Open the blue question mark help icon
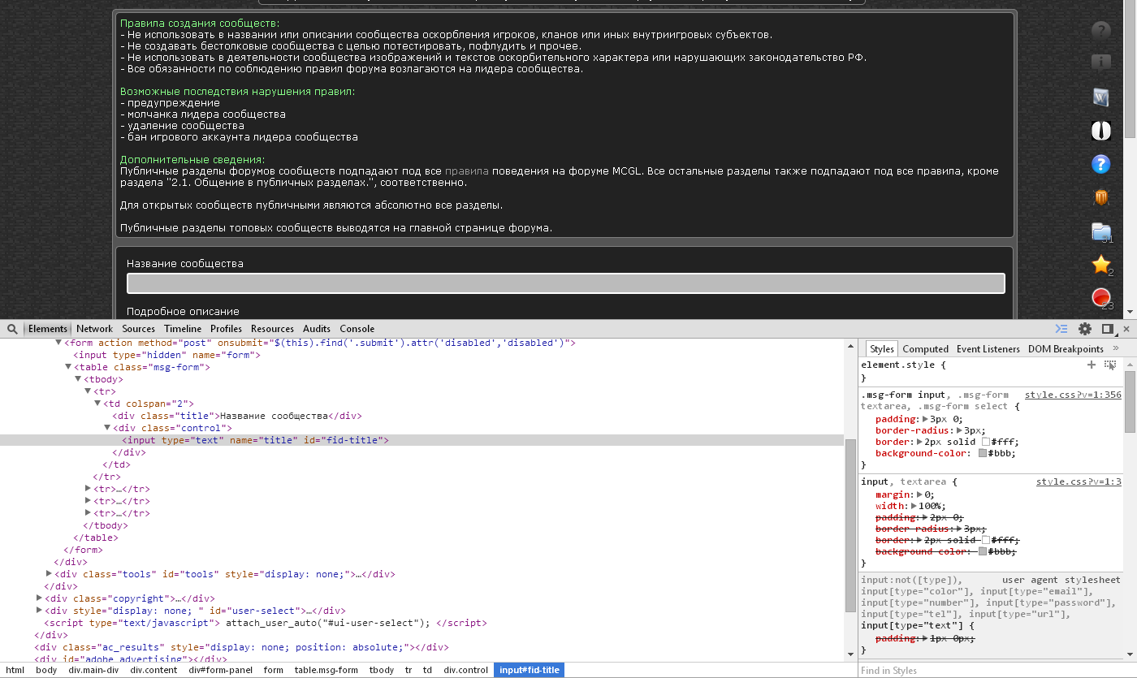Image resolution: width=1137 pixels, height=678 pixels. coord(1100,164)
